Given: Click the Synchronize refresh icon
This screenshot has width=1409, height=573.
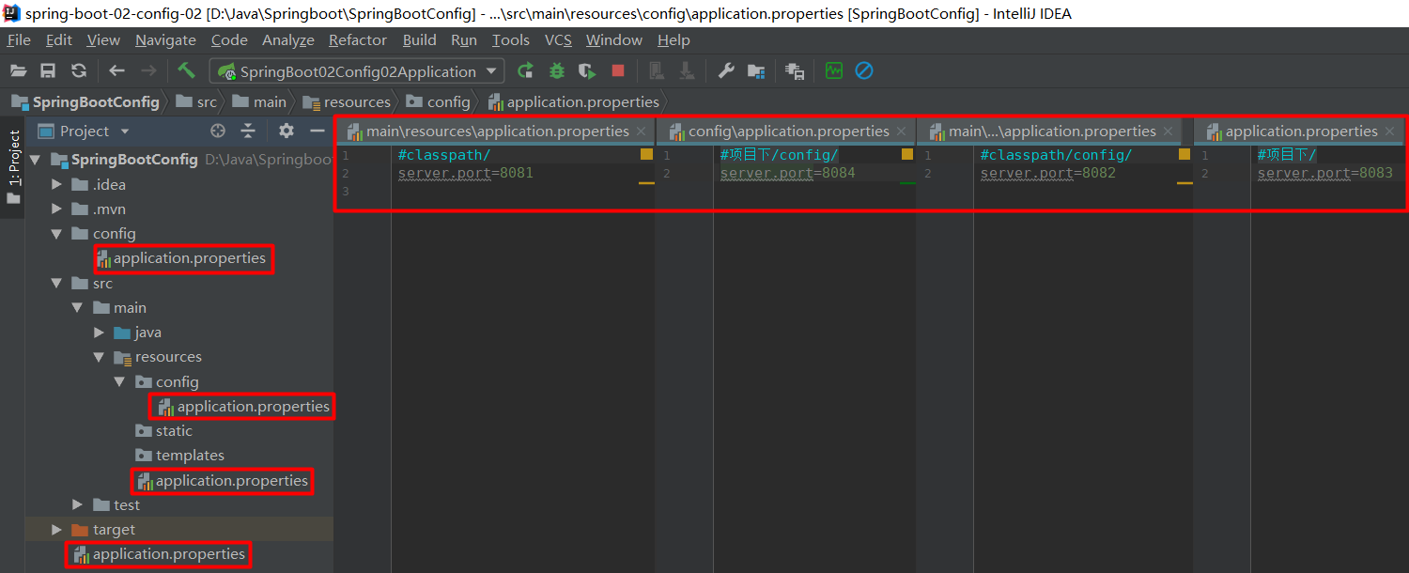Looking at the screenshot, I should 79,70.
